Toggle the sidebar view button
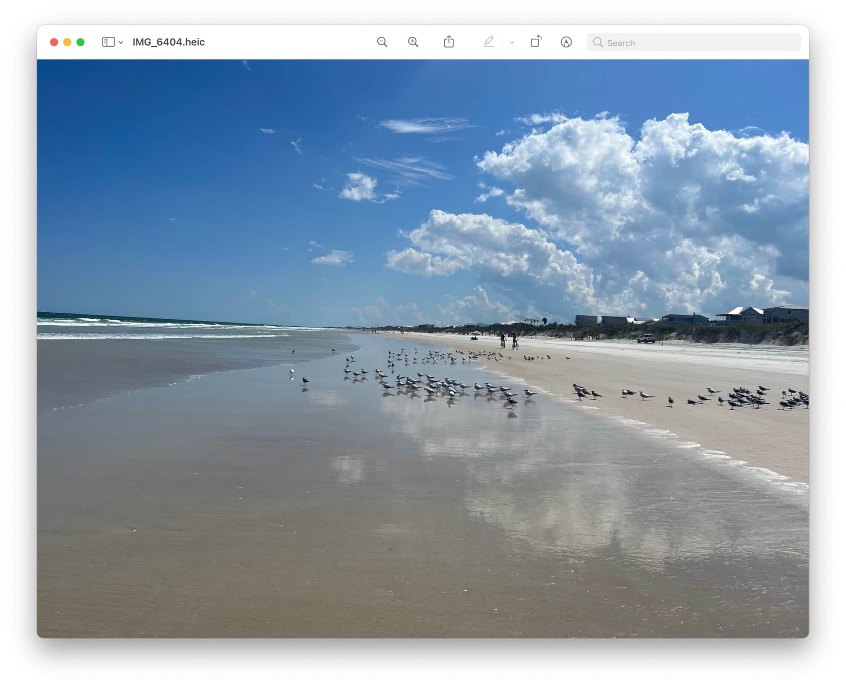The height and width of the screenshot is (687, 846). coord(108,42)
